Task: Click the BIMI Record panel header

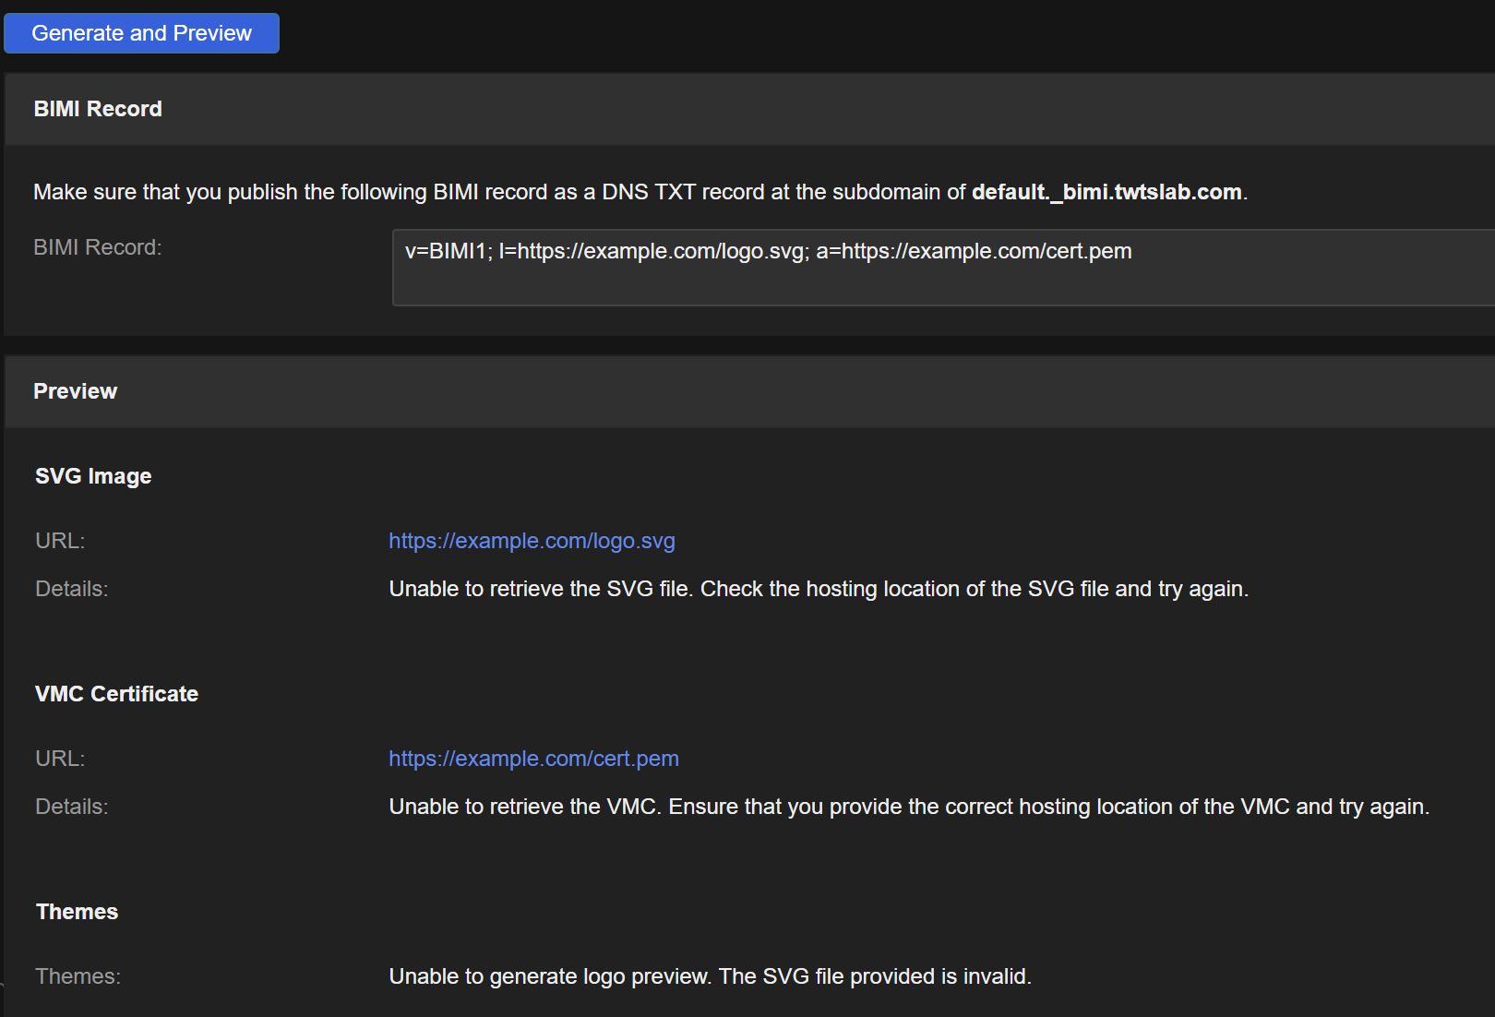Action: [98, 109]
